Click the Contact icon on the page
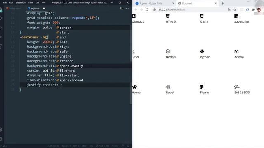The width and height of the screenshot is (264, 148). [x=134, y=16]
